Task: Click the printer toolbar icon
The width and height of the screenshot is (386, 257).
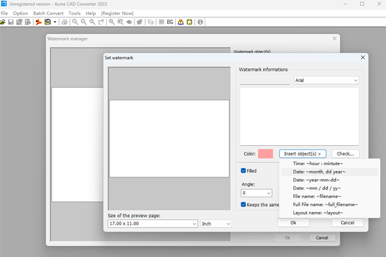Action: coord(64,22)
